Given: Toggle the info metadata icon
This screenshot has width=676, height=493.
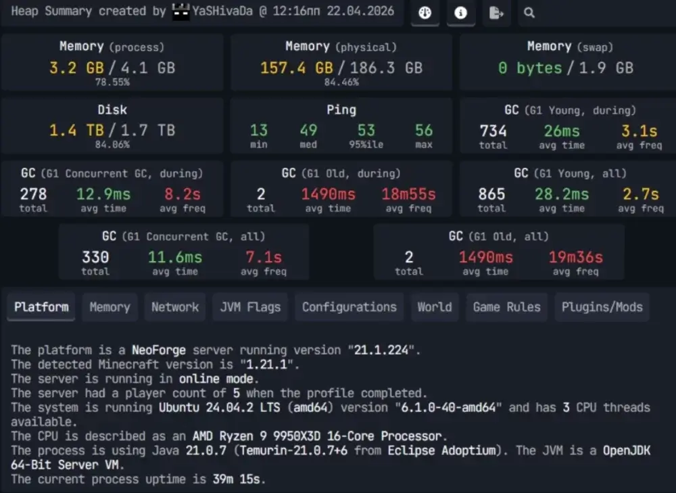Looking at the screenshot, I should tap(460, 13).
